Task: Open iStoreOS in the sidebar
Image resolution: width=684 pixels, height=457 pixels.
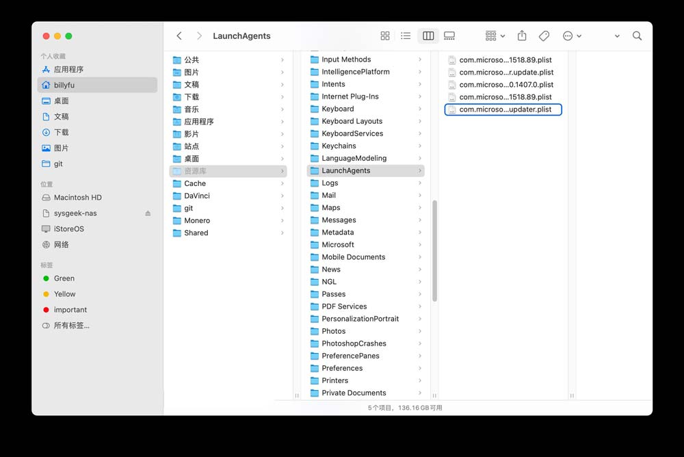Action: pyautogui.click(x=97, y=228)
